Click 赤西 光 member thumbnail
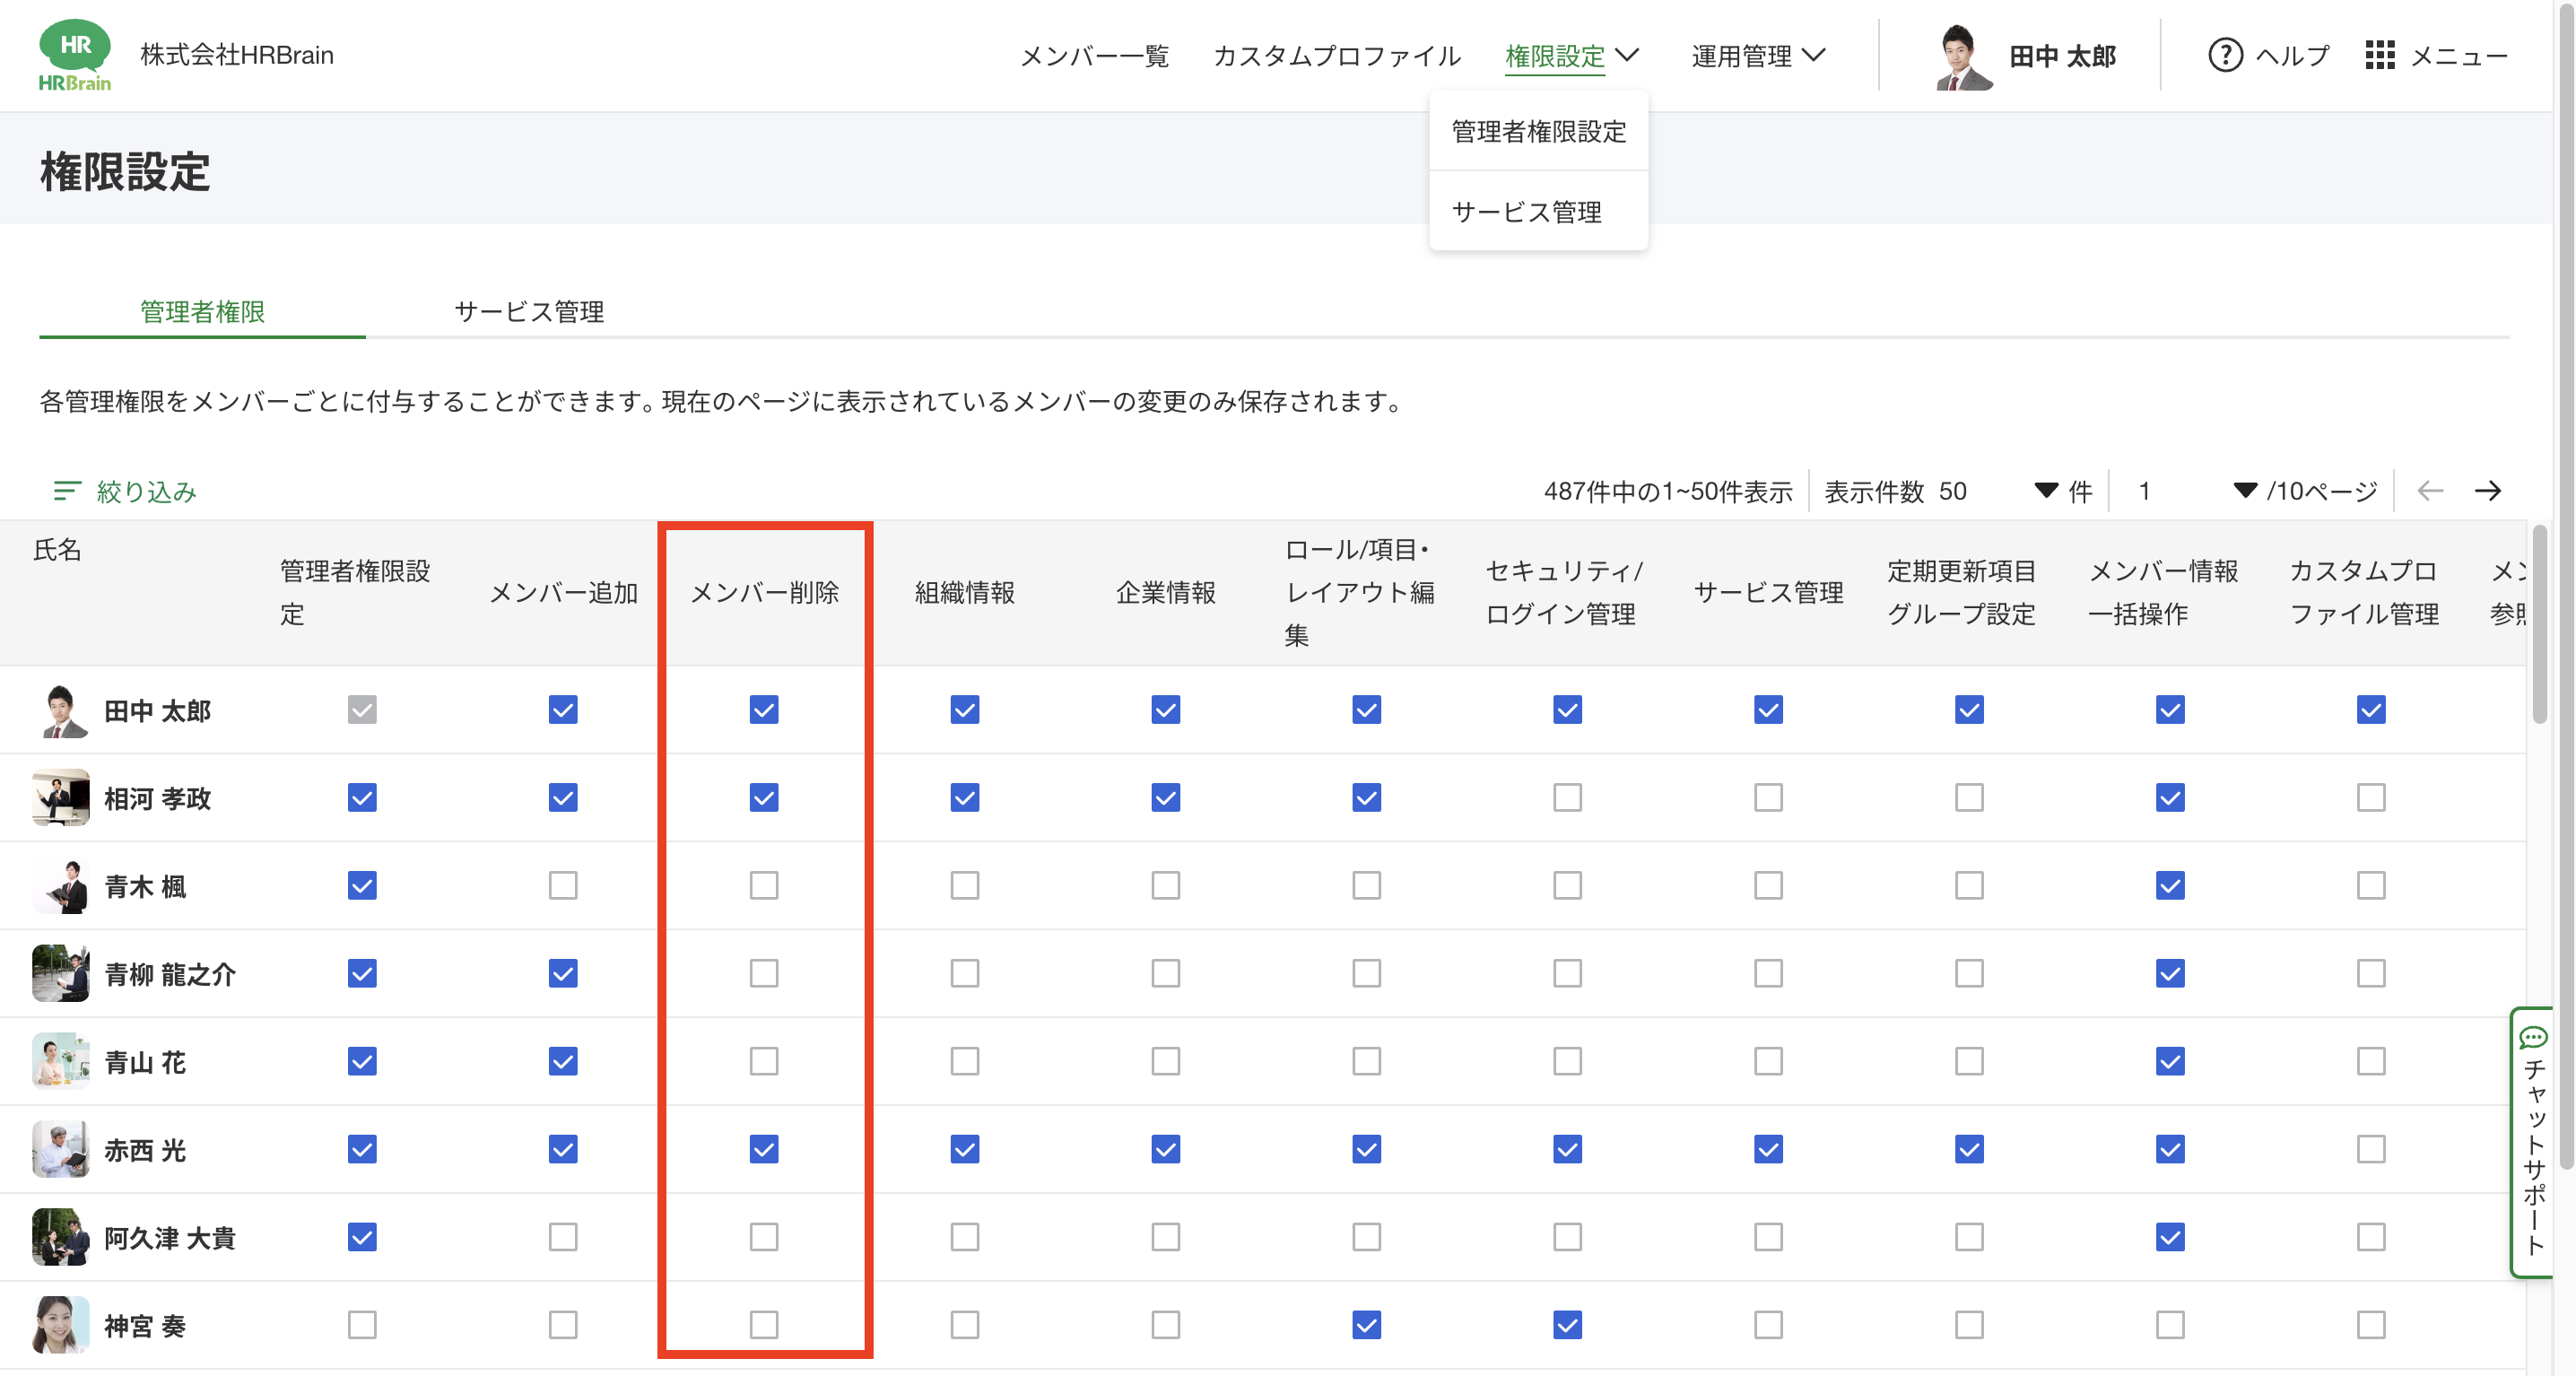Image resolution: width=2576 pixels, height=1376 pixels. tap(60, 1150)
